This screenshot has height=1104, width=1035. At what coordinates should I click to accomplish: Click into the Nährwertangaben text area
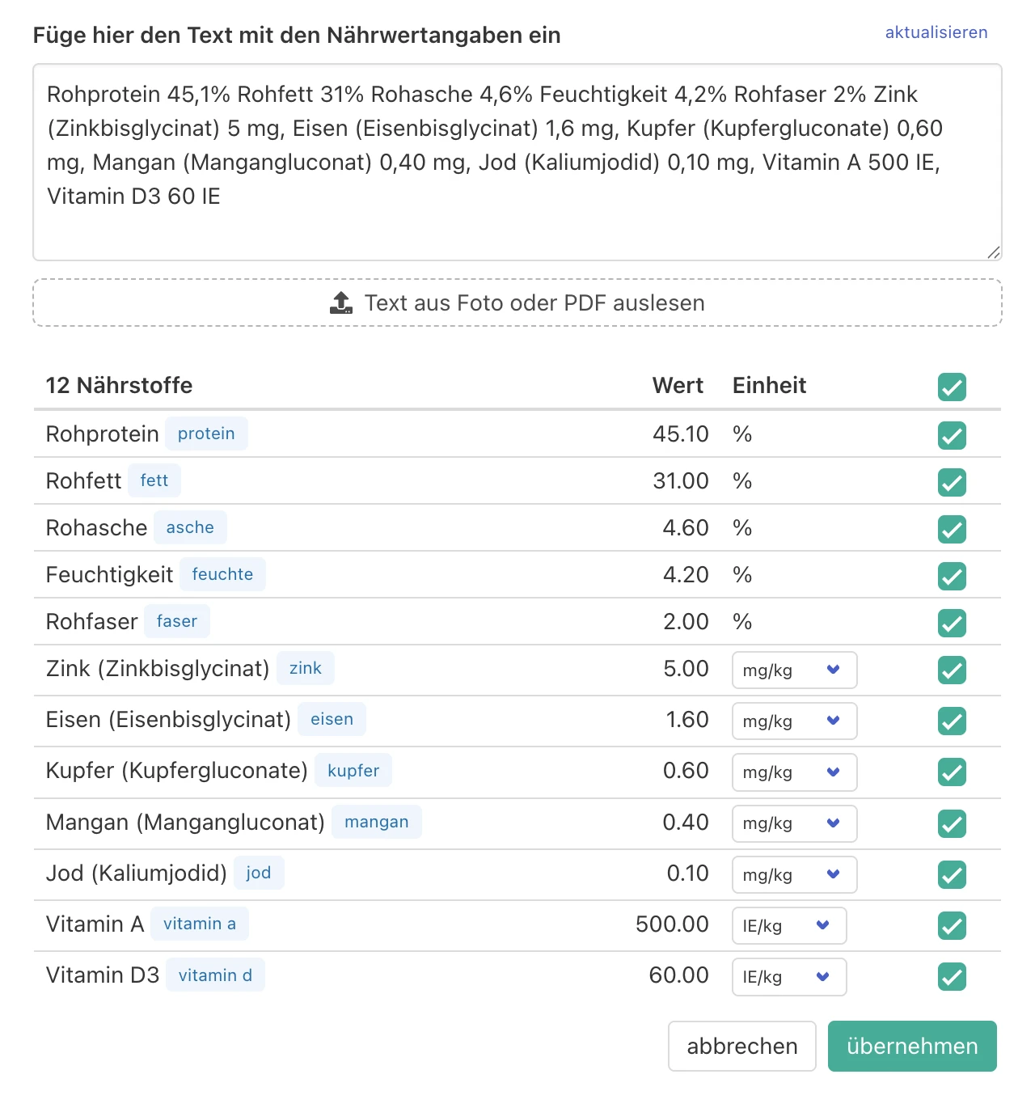coord(517,162)
